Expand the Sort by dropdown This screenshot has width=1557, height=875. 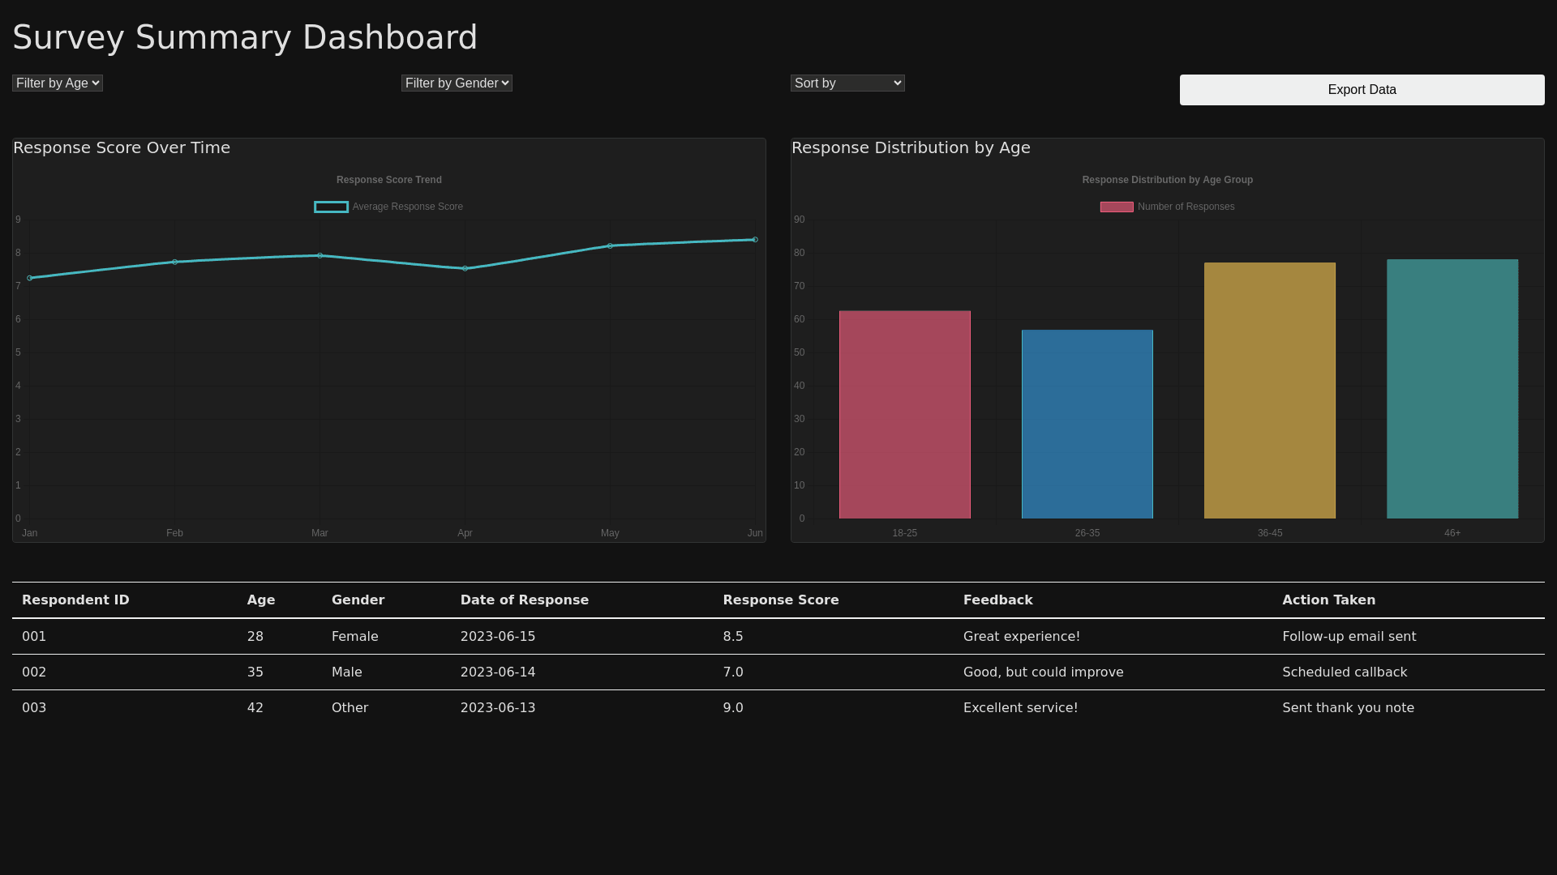pos(847,83)
